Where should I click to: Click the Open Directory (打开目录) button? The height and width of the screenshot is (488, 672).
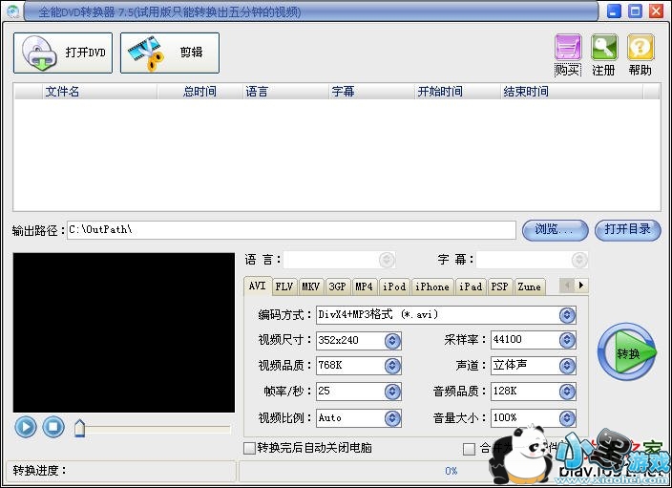(628, 230)
